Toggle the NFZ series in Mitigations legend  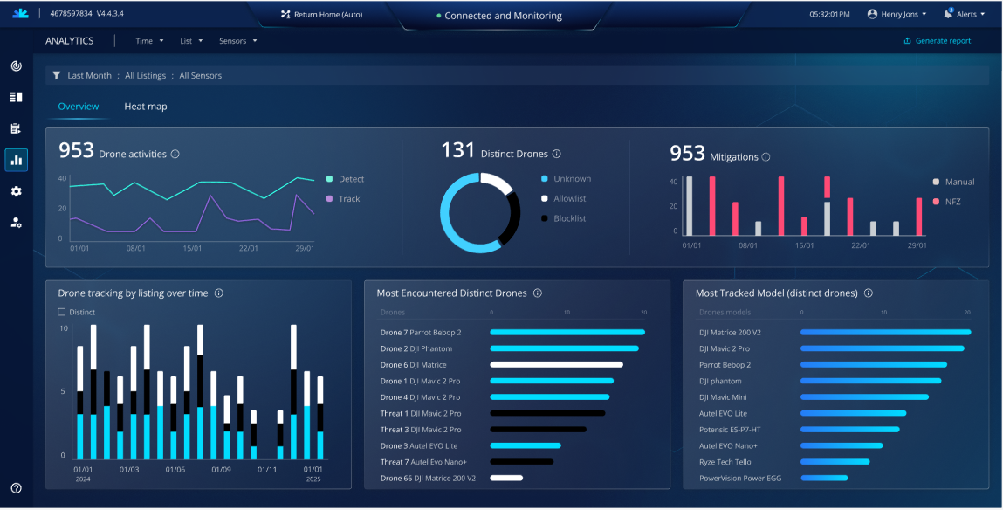click(x=936, y=202)
